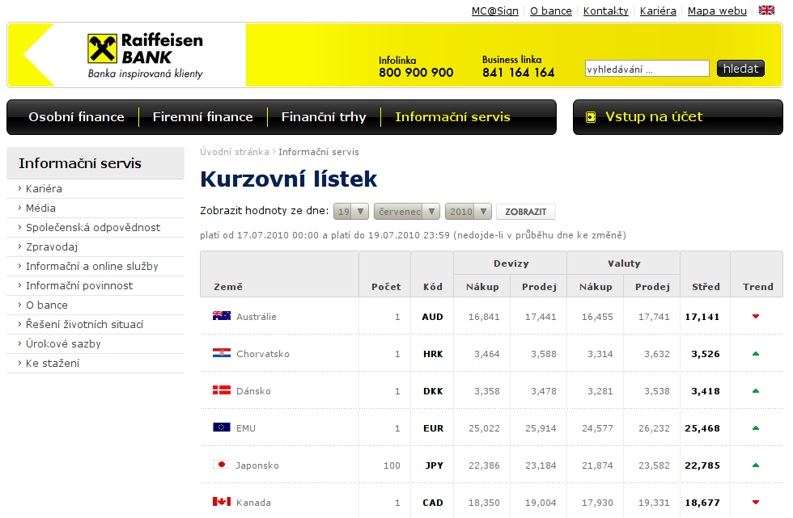This screenshot has height=518, width=793.
Task: Open the Finanční trhy menu
Action: (324, 117)
